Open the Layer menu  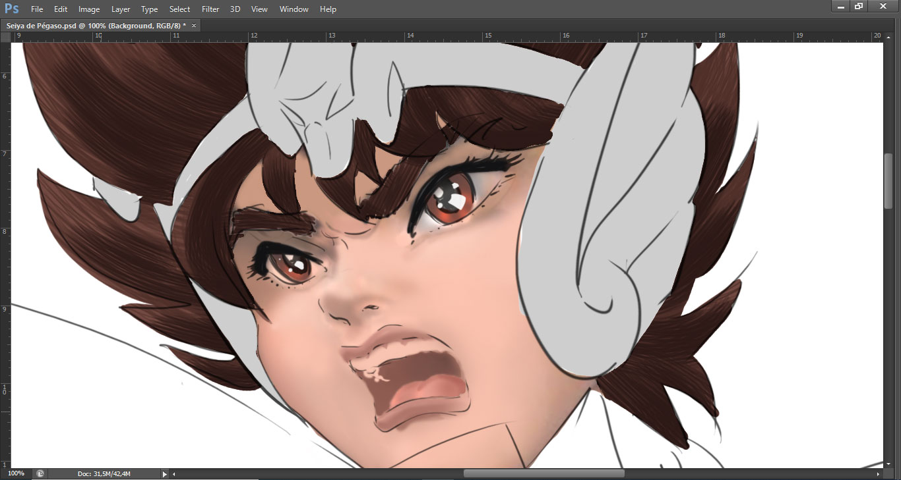click(121, 9)
